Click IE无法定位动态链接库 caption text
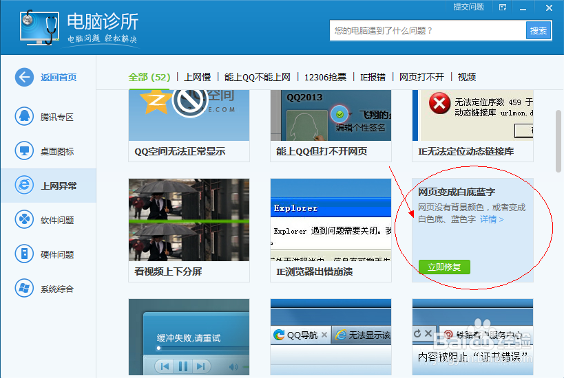This screenshot has width=564, height=378. [466, 151]
